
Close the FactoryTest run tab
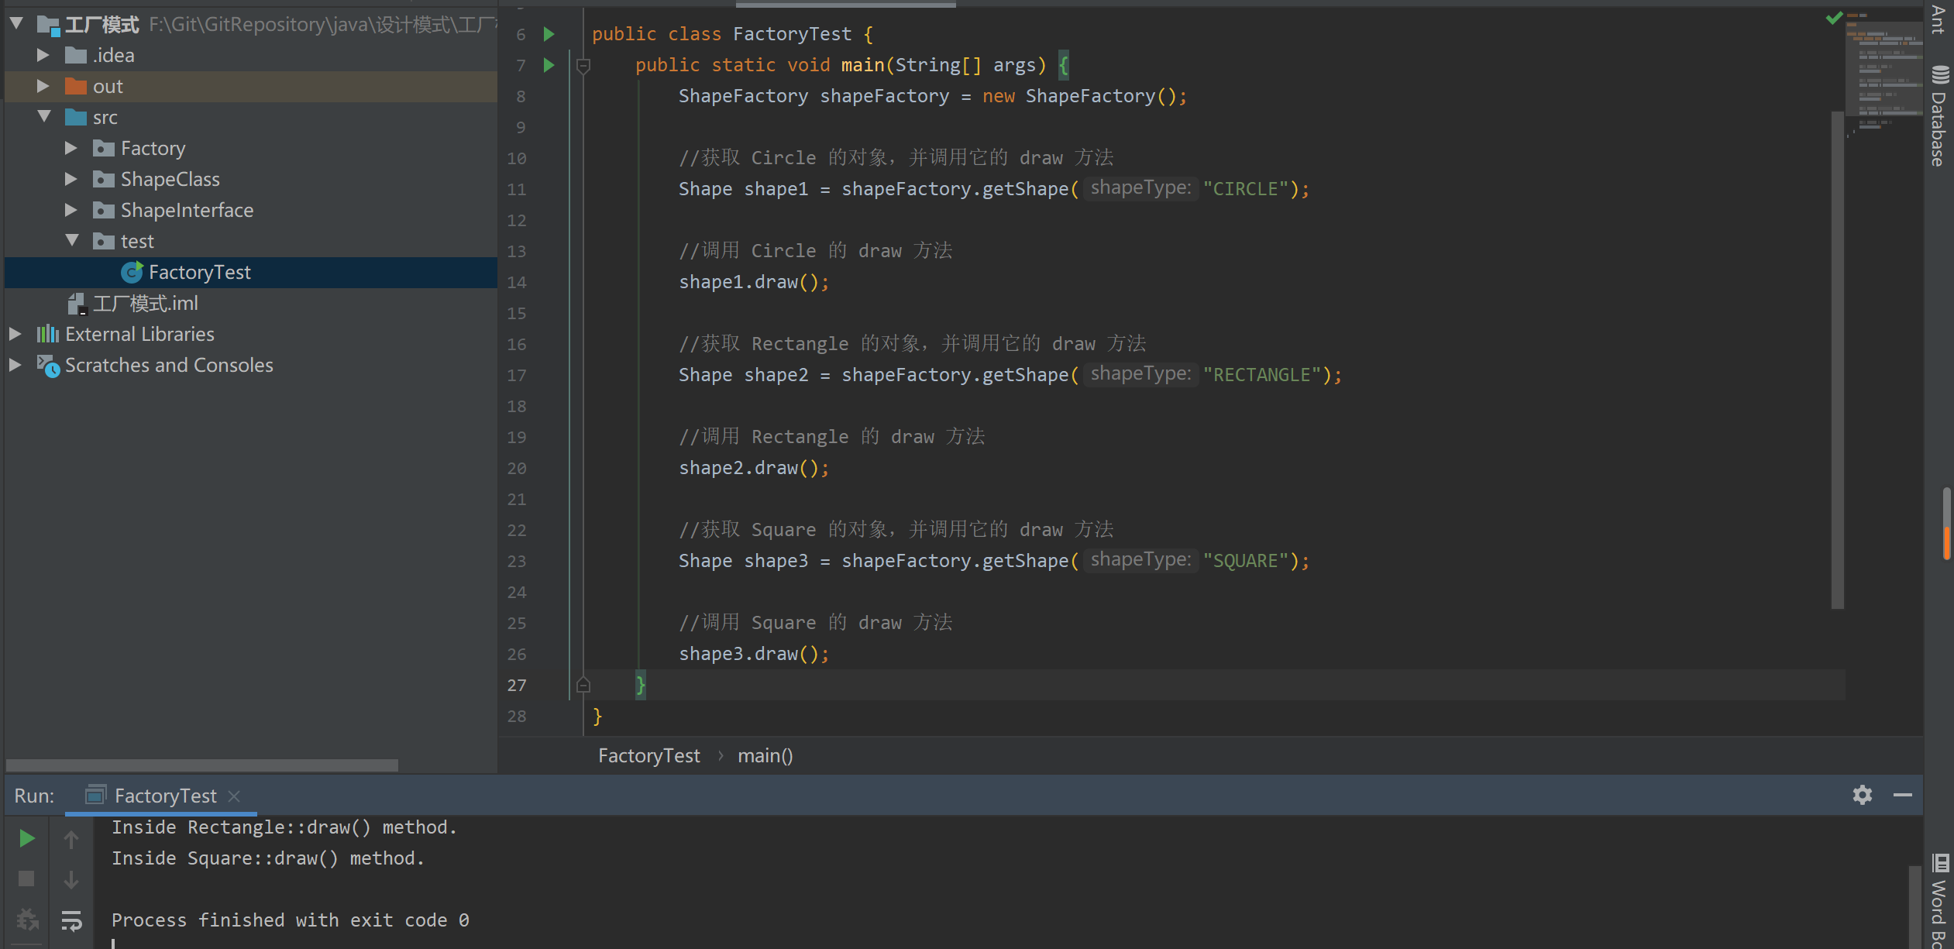[x=234, y=796]
